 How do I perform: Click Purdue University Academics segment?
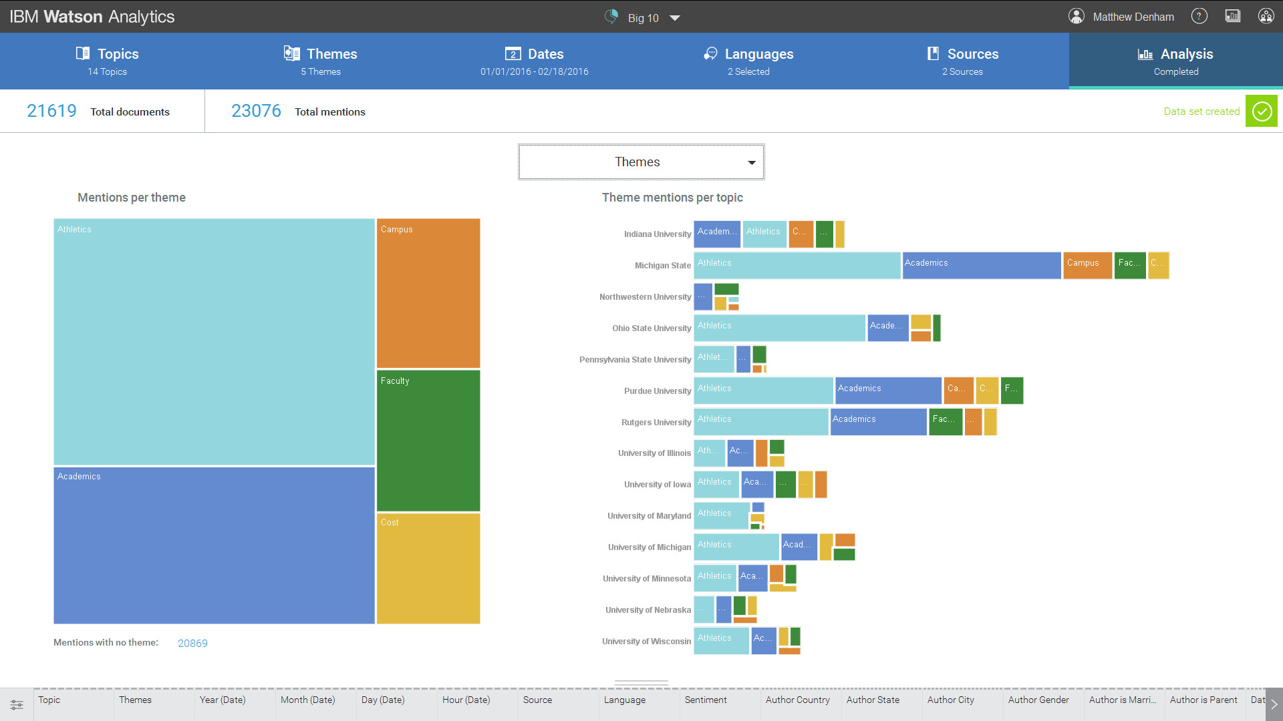click(x=888, y=391)
